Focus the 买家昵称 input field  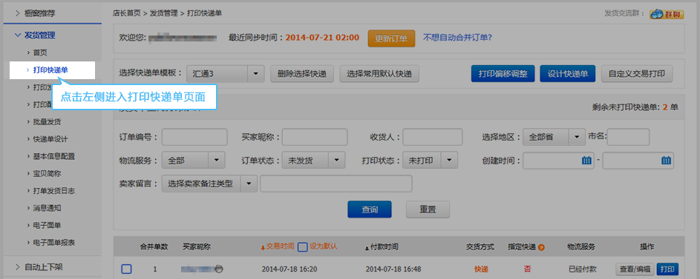click(314, 137)
